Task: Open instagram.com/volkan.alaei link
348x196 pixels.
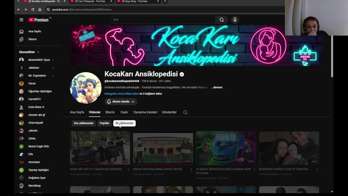Action: point(121,94)
